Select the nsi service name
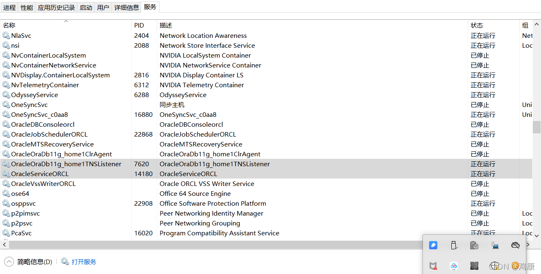This screenshot has height=274, width=541. pos(15,46)
